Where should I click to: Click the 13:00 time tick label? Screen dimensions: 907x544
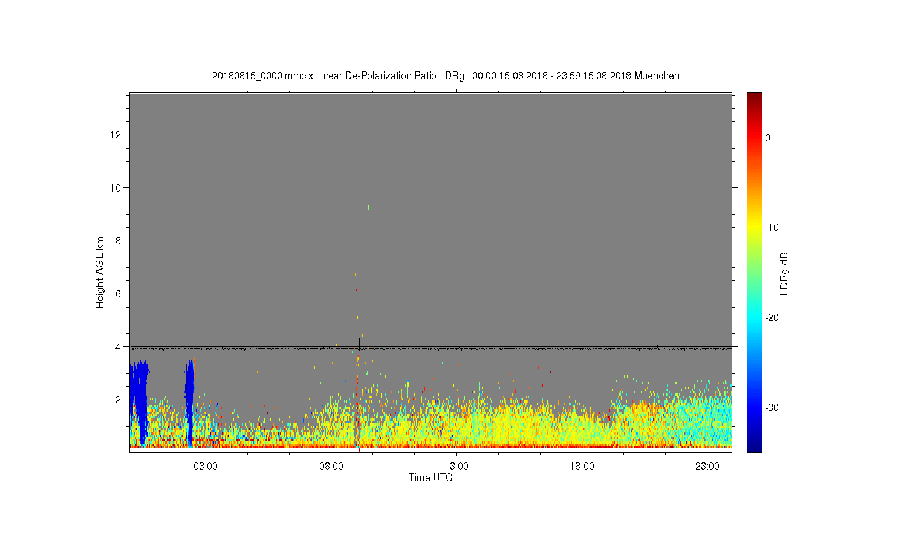[457, 467]
